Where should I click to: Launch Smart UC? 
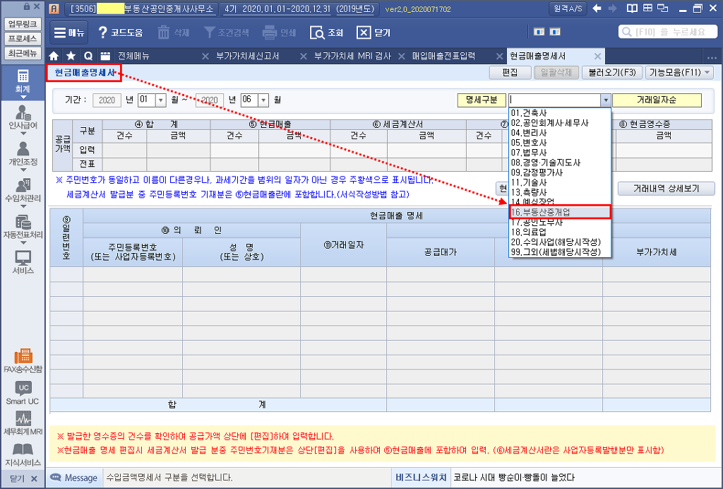pyautogui.click(x=23, y=393)
